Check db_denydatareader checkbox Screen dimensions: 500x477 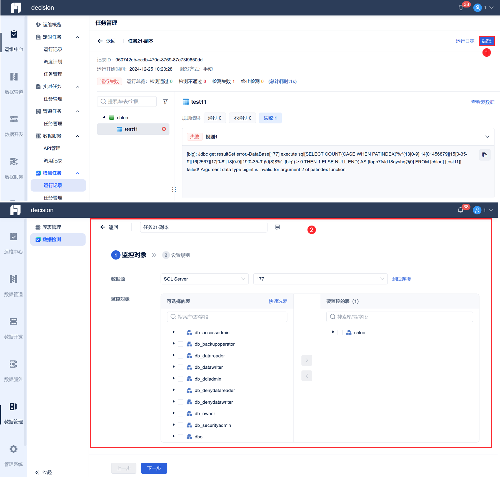pyautogui.click(x=180, y=391)
